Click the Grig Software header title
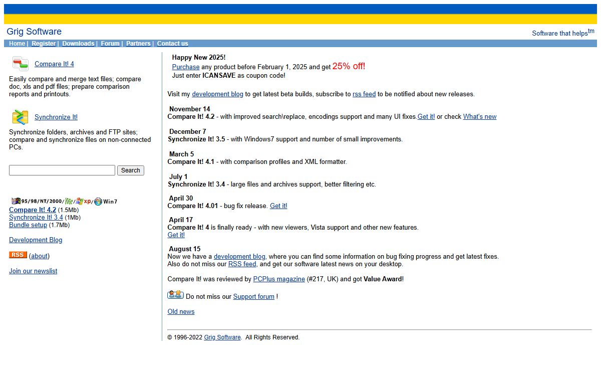601x371 pixels. [34, 32]
